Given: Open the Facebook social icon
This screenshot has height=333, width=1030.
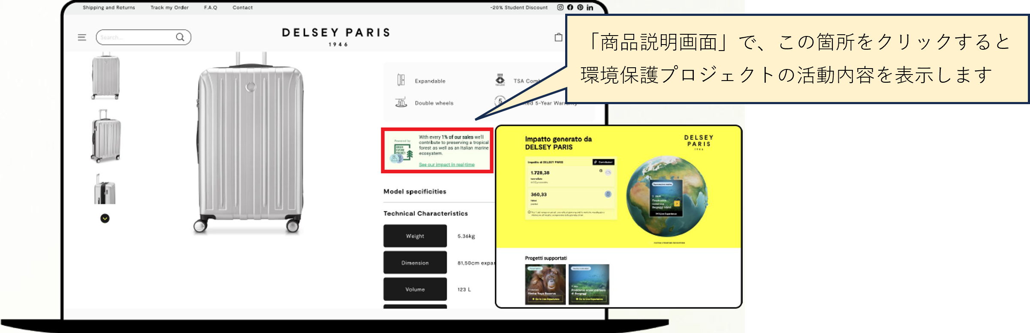Looking at the screenshot, I should [570, 7].
